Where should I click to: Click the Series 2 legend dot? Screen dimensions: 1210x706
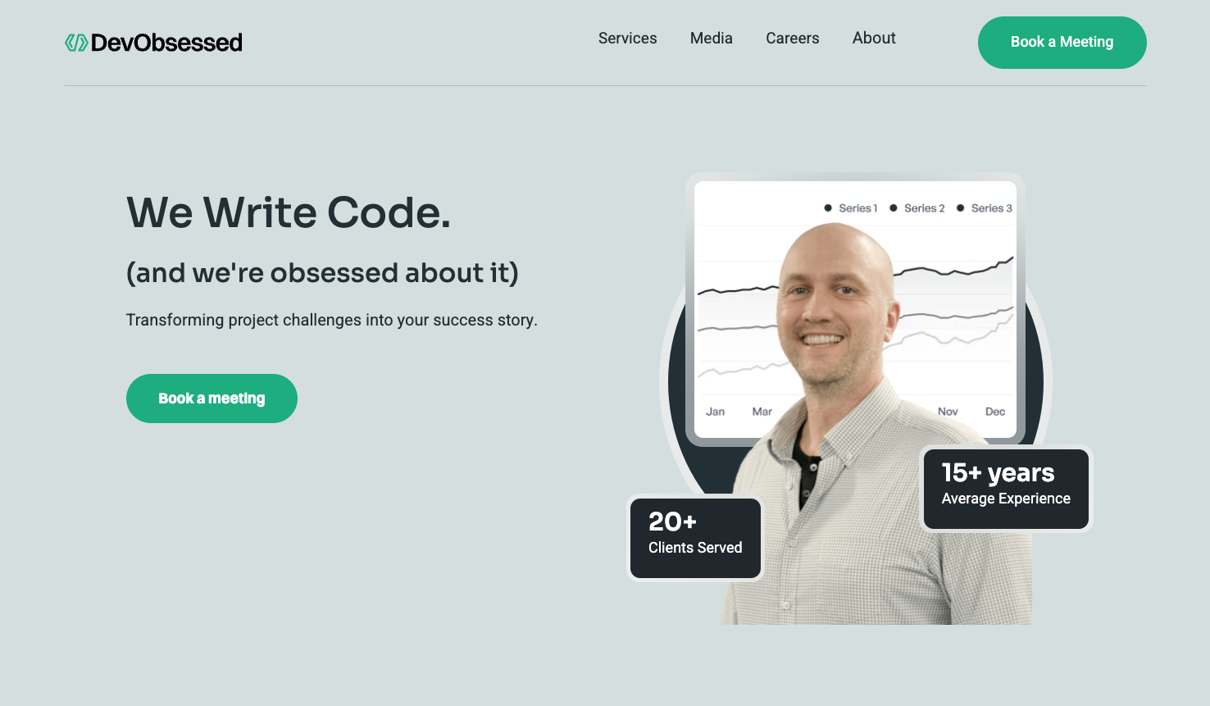(x=894, y=208)
